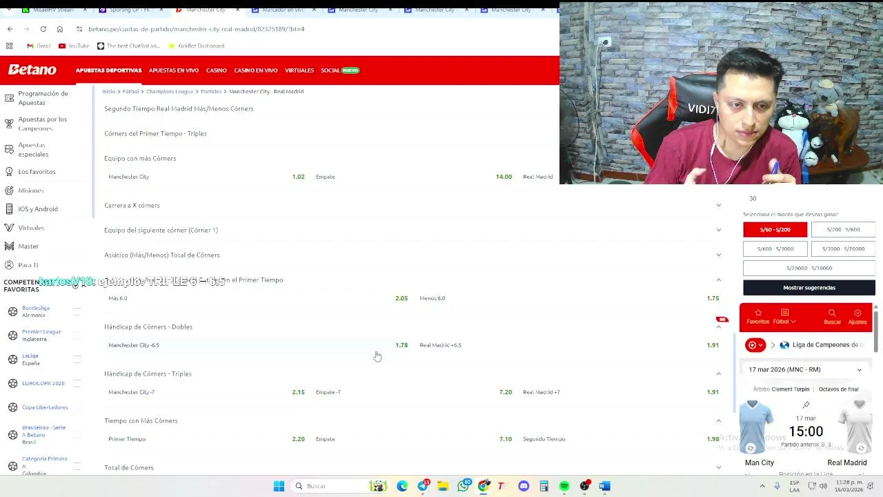Choose S/600 - S/3000 amount option
Screen dimensions: 883x497
[775, 248]
